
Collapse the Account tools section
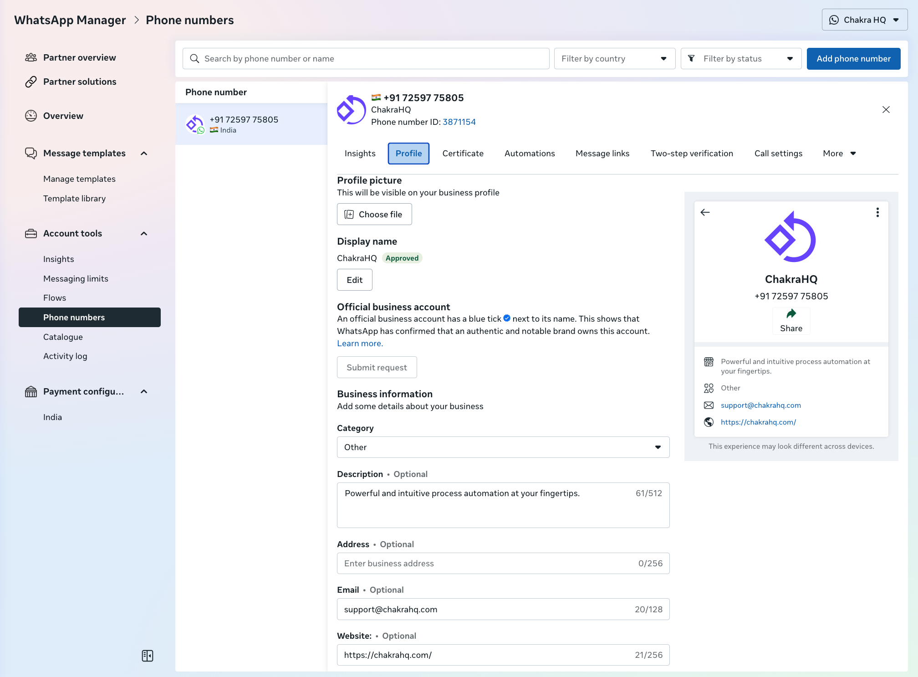[x=144, y=234]
